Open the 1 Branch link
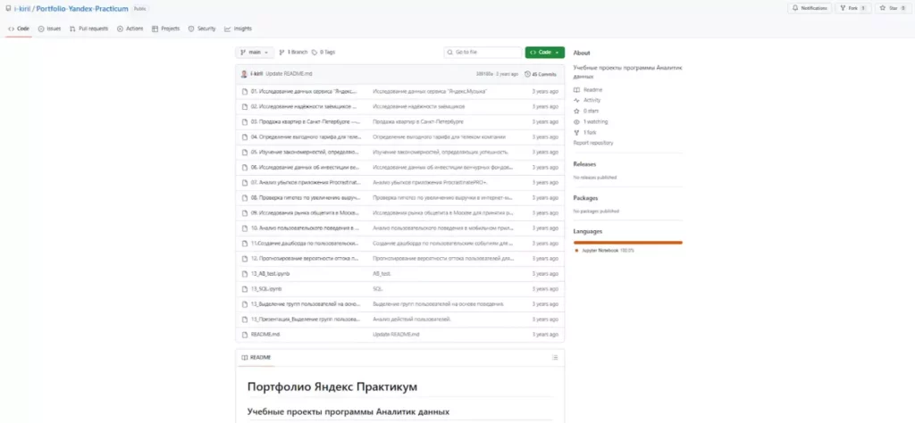915x423 pixels. (293, 53)
